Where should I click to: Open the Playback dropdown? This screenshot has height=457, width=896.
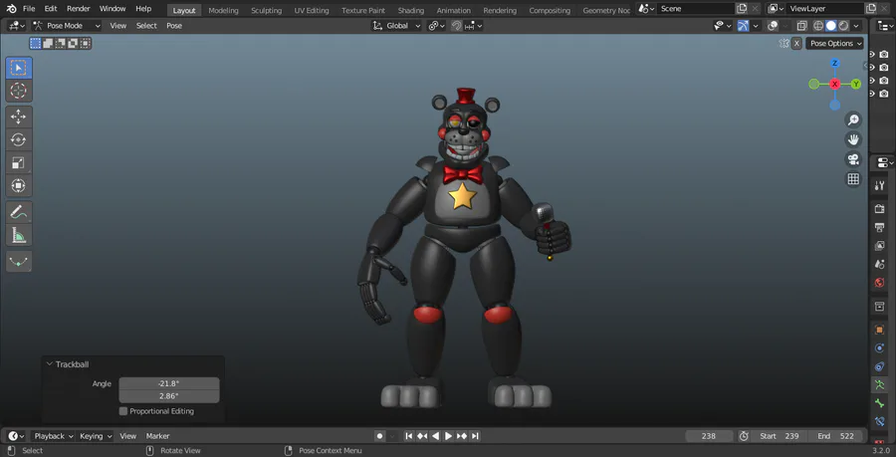coord(53,436)
